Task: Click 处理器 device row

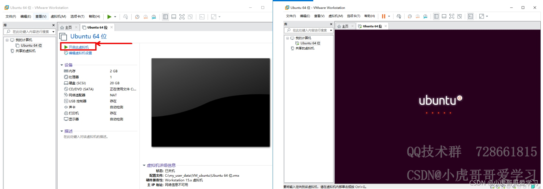Action: click(100, 77)
